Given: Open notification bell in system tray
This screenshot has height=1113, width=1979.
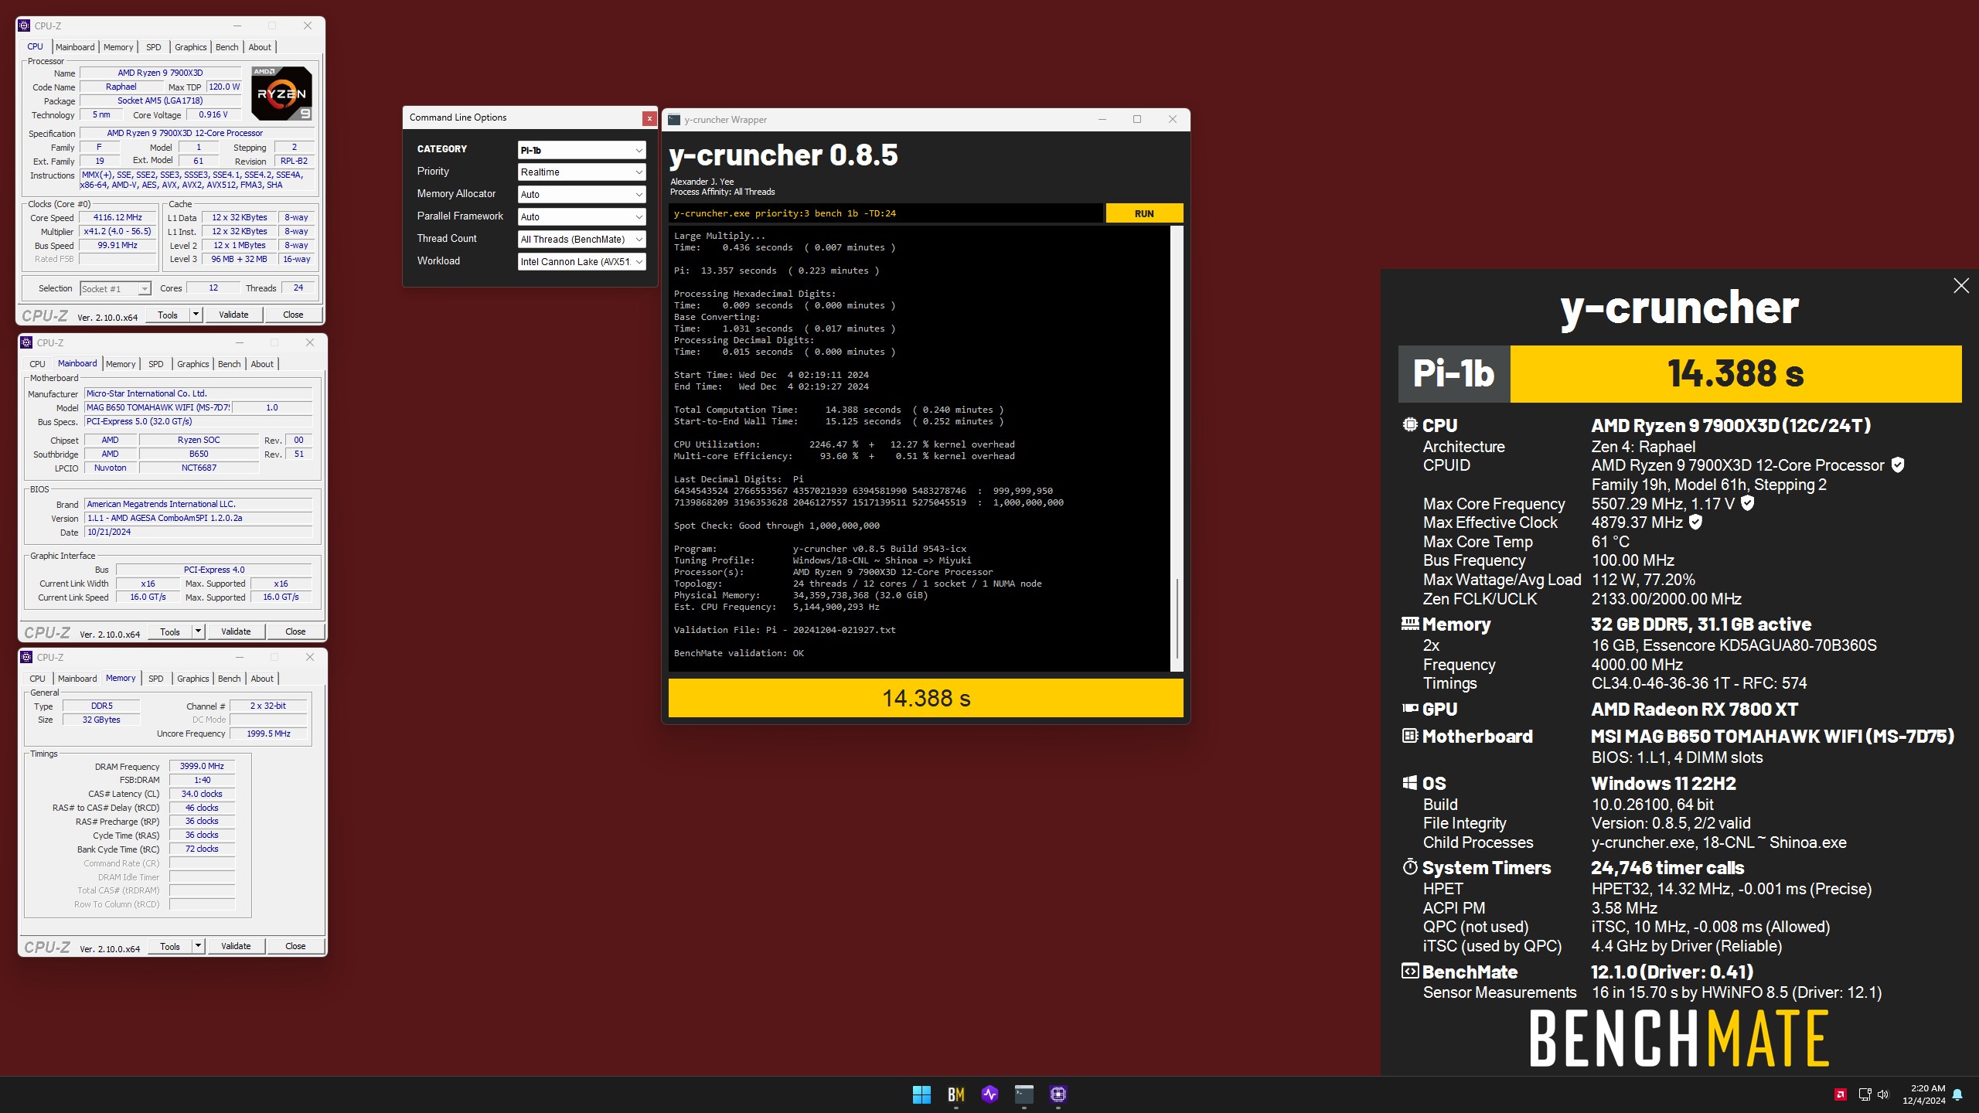Looking at the screenshot, I should tap(1957, 1094).
